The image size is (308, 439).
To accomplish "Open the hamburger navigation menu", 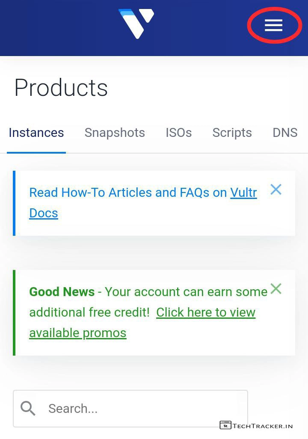I will click(274, 26).
